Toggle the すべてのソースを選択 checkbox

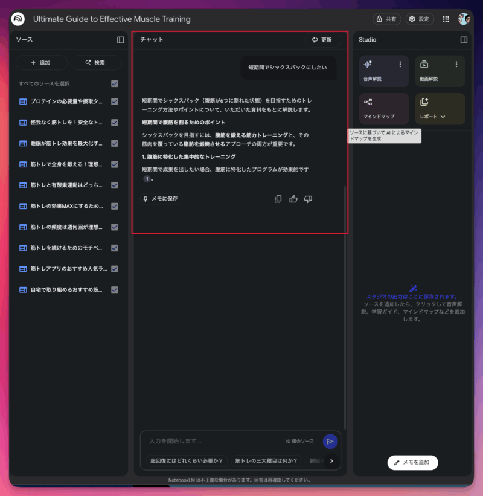coord(115,83)
